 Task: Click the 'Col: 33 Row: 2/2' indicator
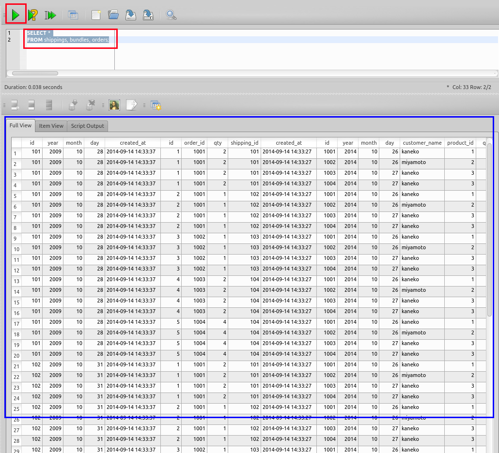click(472, 87)
